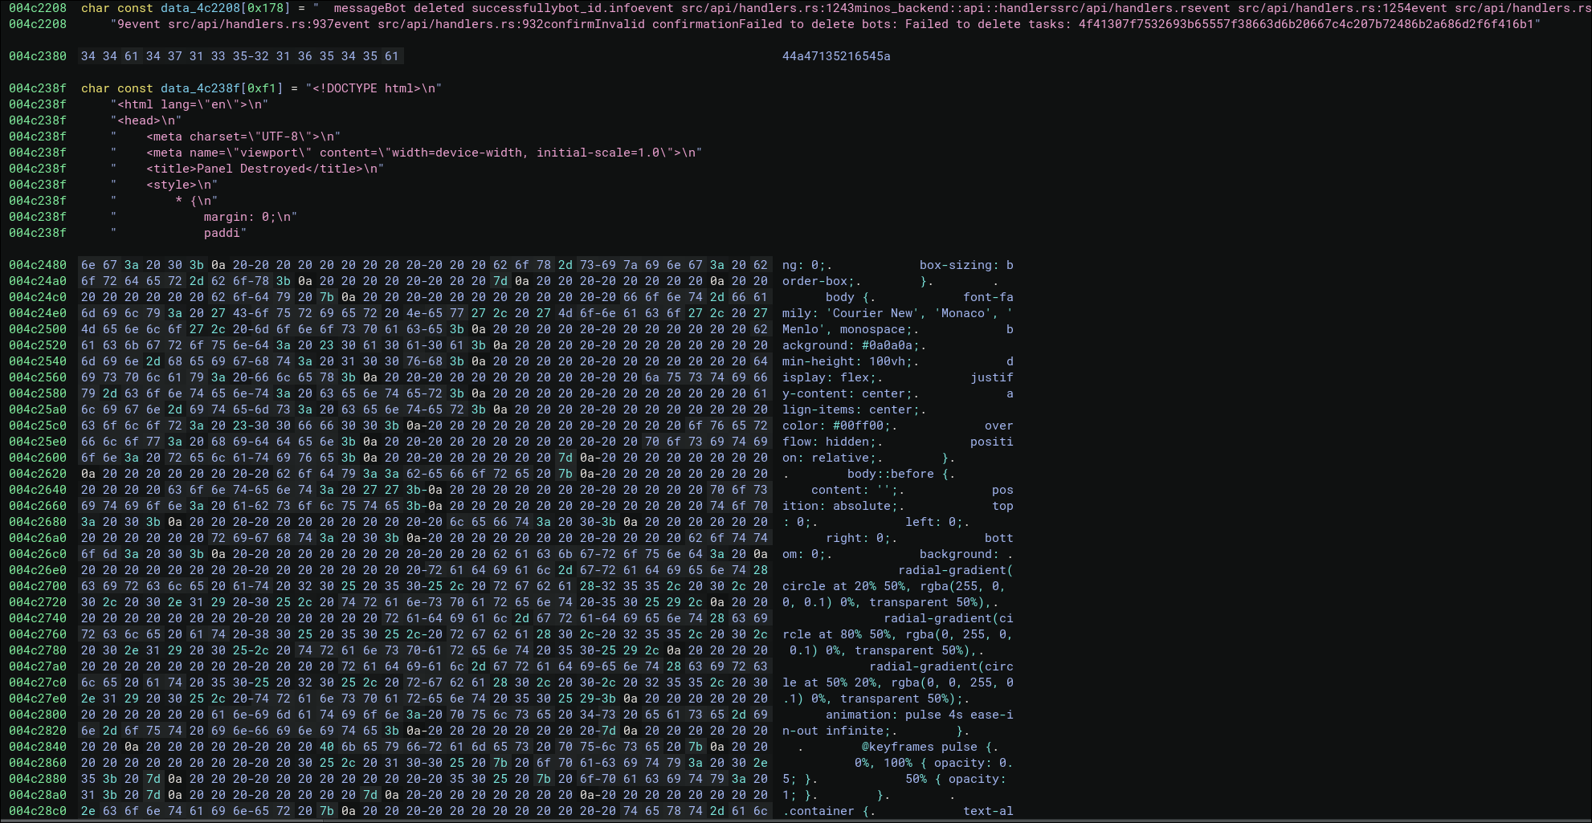Click the address 004c2860
This screenshot has width=1592, height=823.
[x=38, y=763]
